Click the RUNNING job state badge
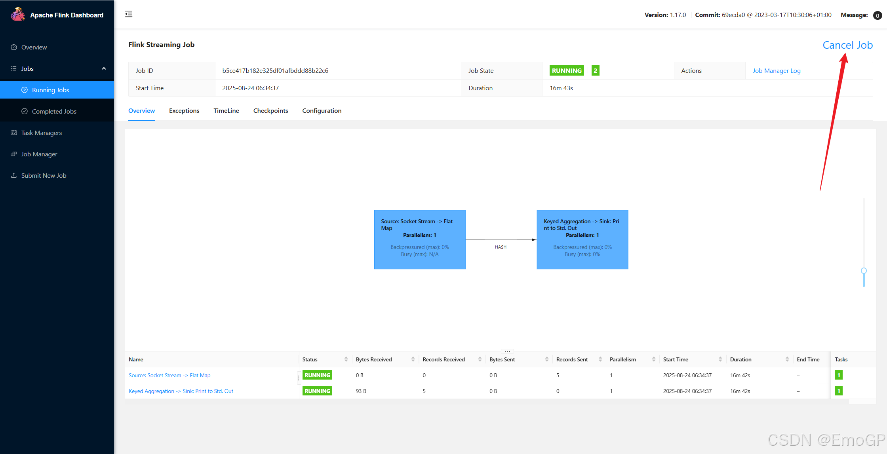This screenshot has height=454, width=887. point(567,70)
